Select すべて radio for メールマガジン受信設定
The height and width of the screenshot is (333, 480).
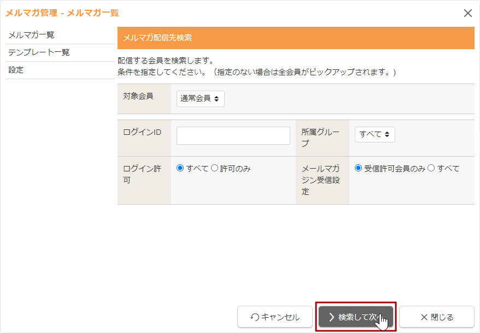pos(431,169)
